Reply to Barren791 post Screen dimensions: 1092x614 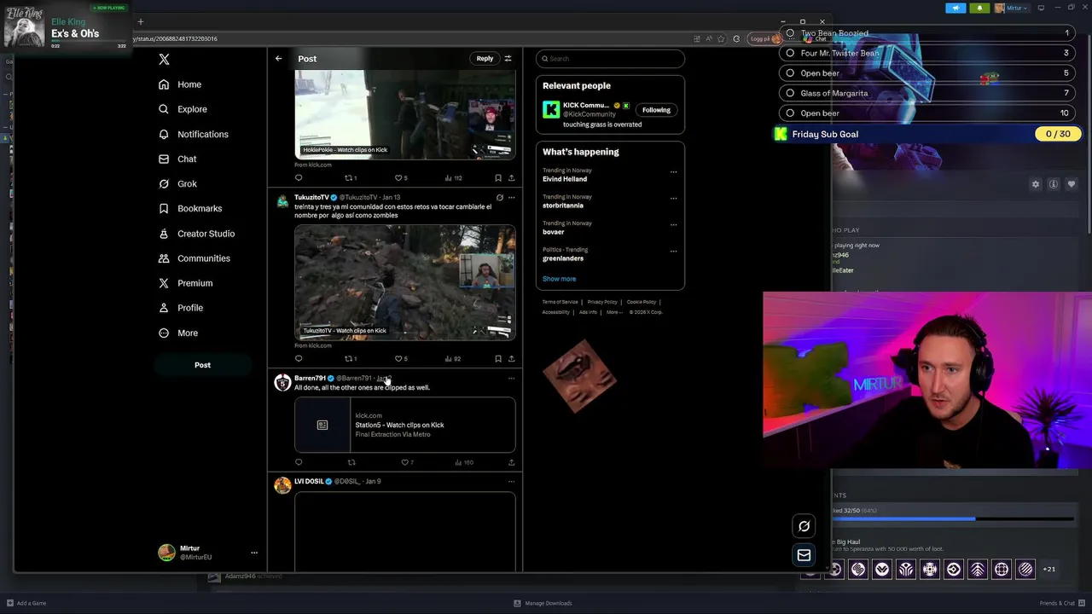coord(299,462)
